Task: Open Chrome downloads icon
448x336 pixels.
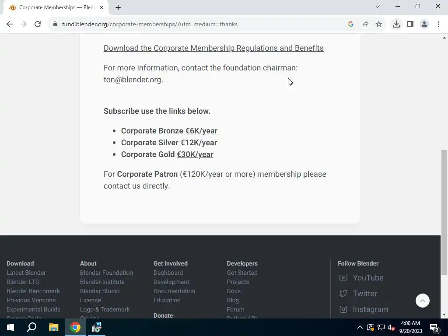Action: [x=396, y=24]
